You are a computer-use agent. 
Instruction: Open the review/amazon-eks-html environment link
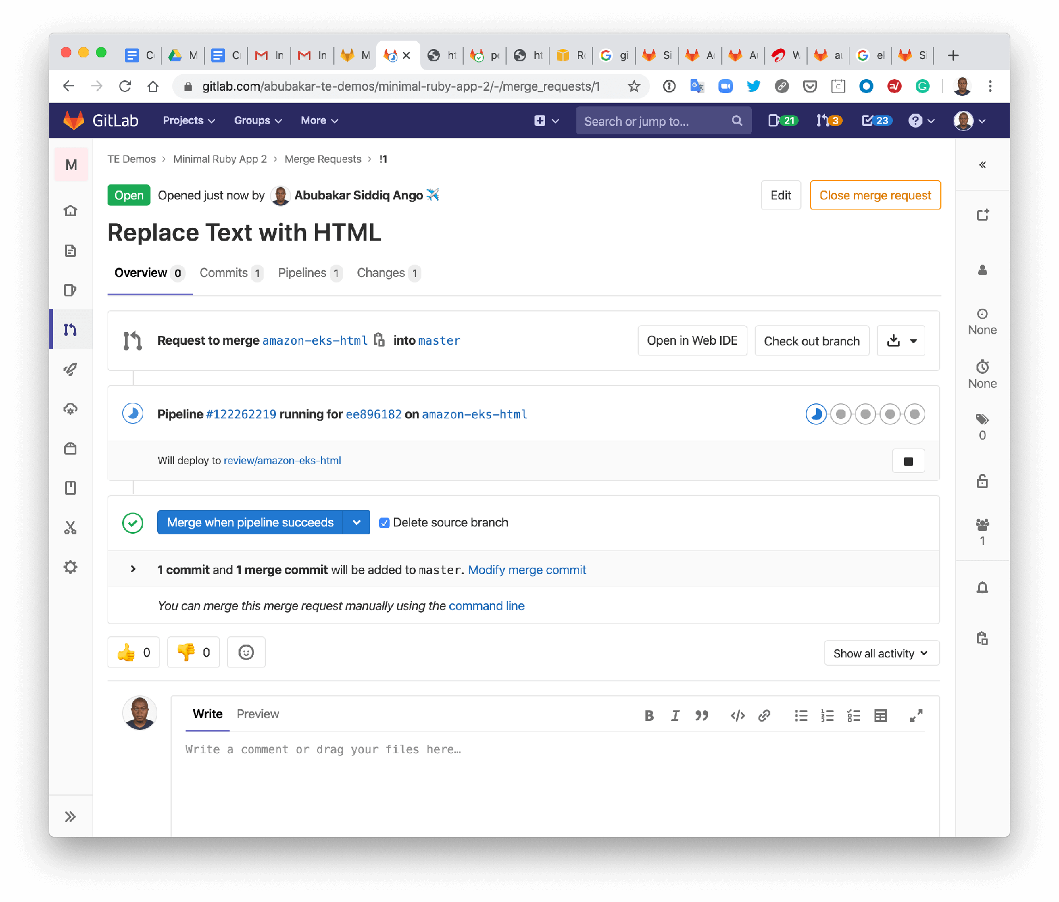click(x=282, y=461)
